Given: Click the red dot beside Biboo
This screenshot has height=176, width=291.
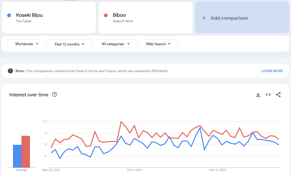Looking at the screenshot, I should [x=106, y=15].
